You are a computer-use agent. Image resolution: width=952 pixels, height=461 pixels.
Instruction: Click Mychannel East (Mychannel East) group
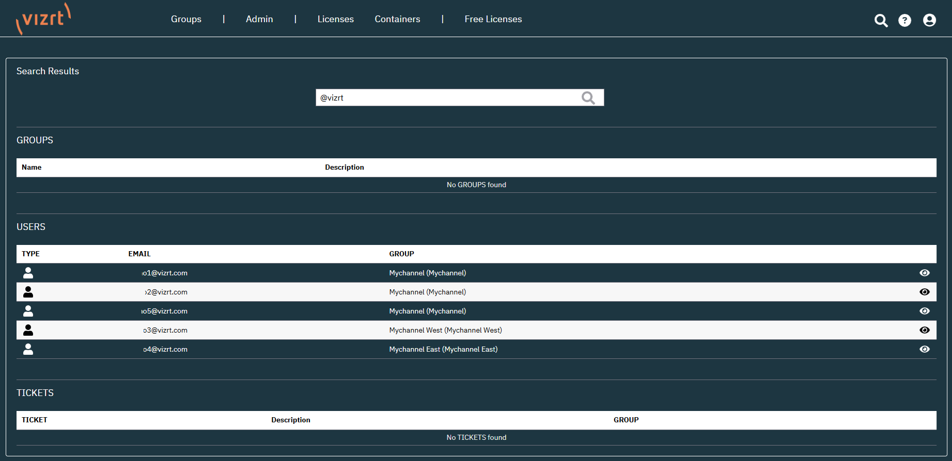(444, 349)
